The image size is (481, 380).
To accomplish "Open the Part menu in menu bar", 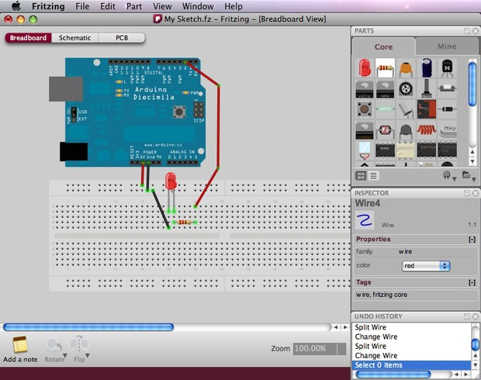I will [134, 6].
